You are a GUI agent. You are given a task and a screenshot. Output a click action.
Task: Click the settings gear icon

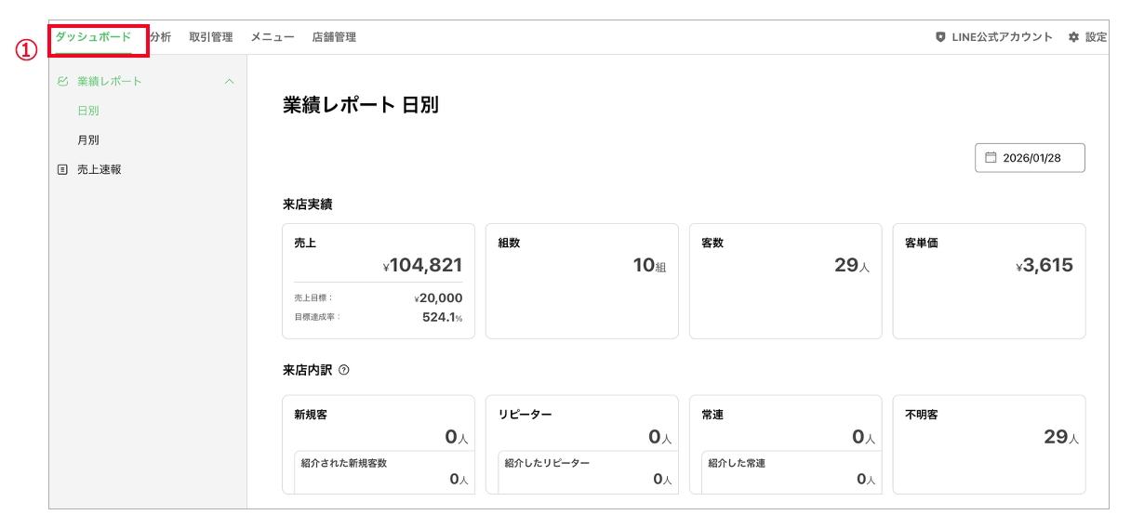click(1073, 37)
